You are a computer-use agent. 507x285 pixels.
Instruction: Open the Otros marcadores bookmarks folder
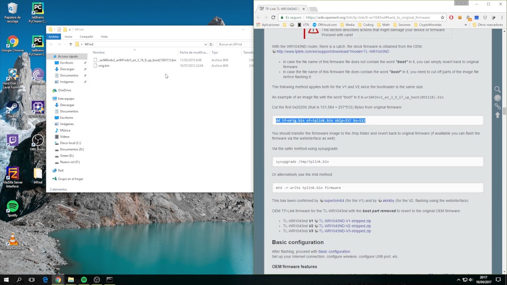tap(488, 25)
